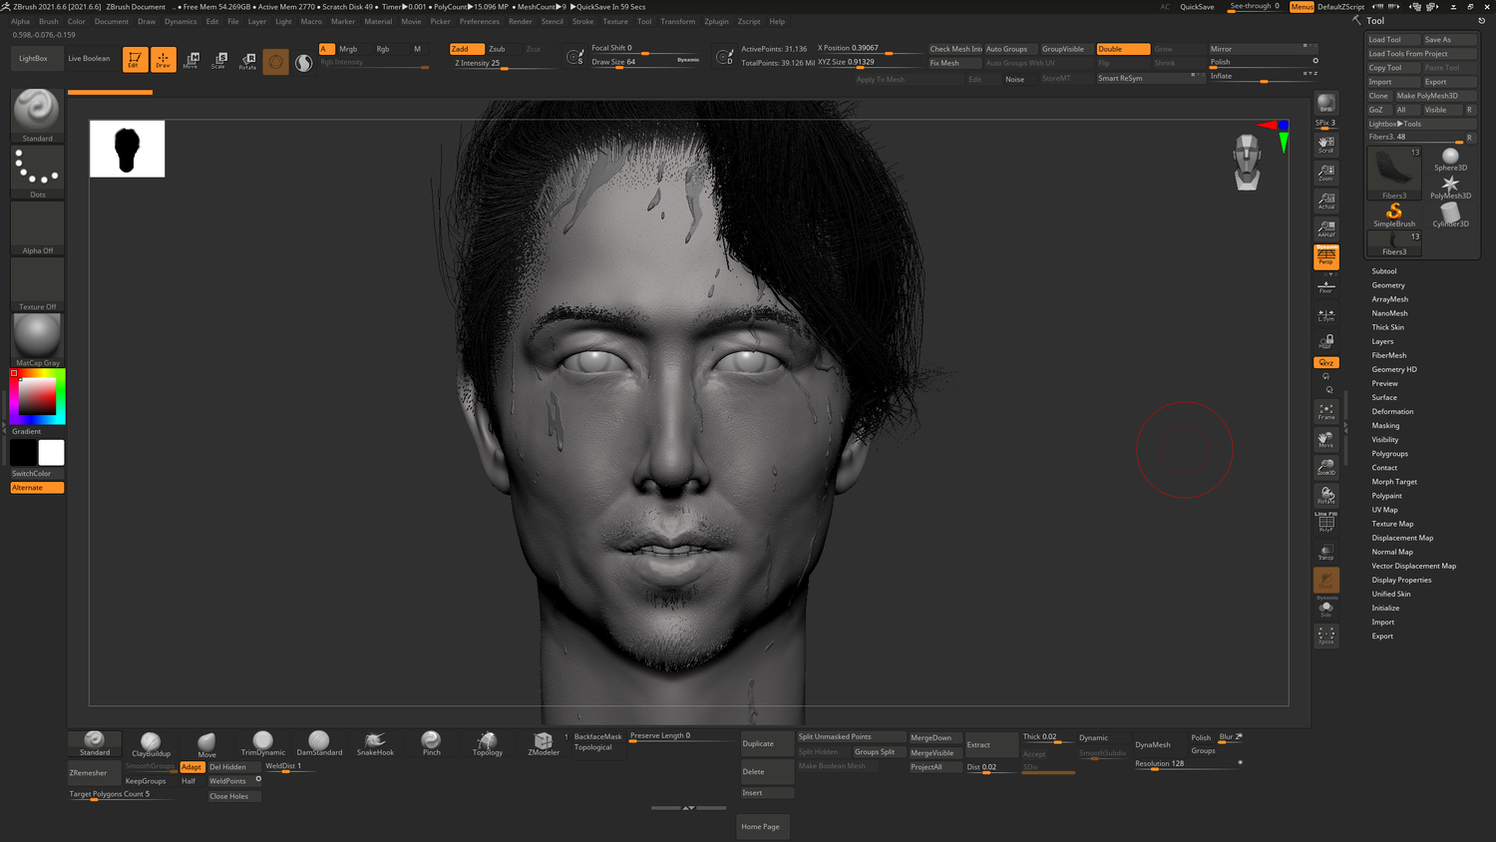Select the Pinch brush

coord(431,743)
